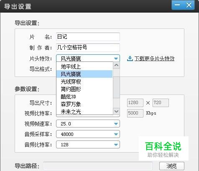Open the 视频帧速率 dropdown showing 25.0
The image size is (199, 171).
(88, 124)
